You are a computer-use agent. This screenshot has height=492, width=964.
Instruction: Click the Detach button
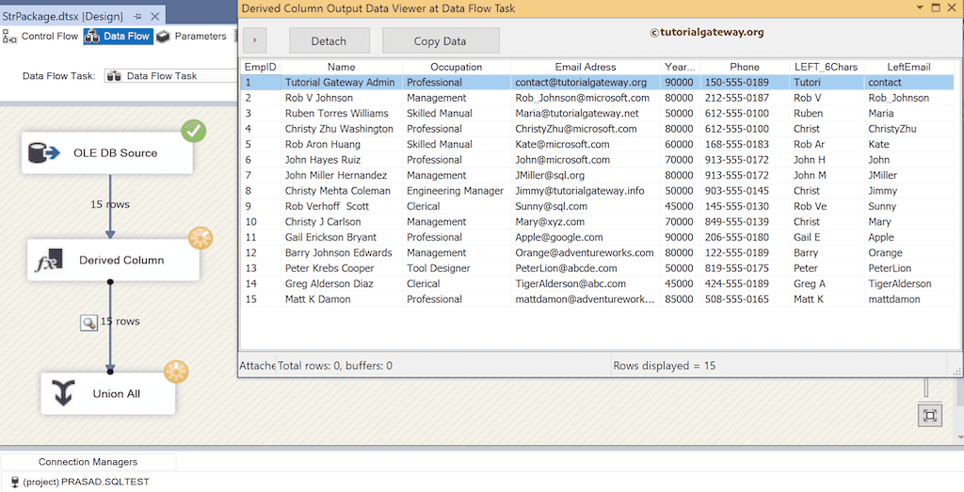coord(329,41)
